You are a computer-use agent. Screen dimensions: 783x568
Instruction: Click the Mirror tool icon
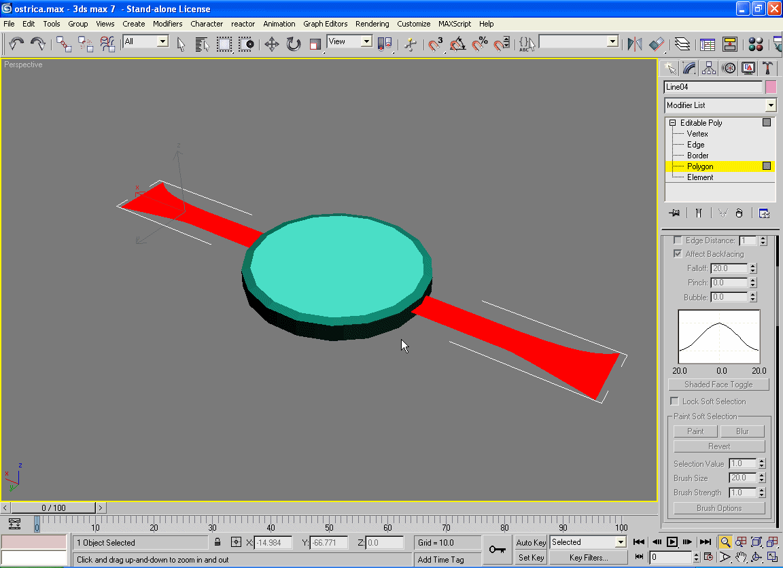[x=635, y=44]
